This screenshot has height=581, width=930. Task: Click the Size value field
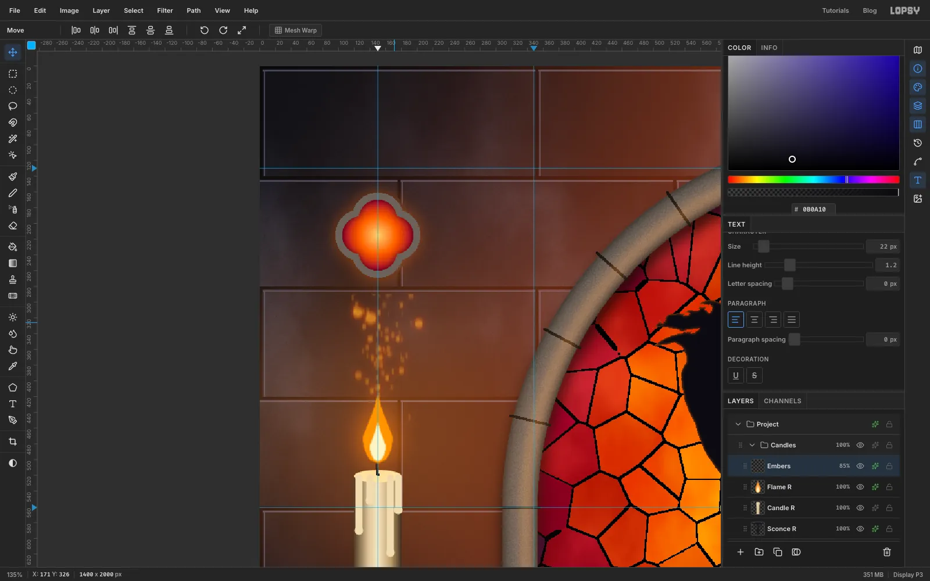tap(883, 246)
